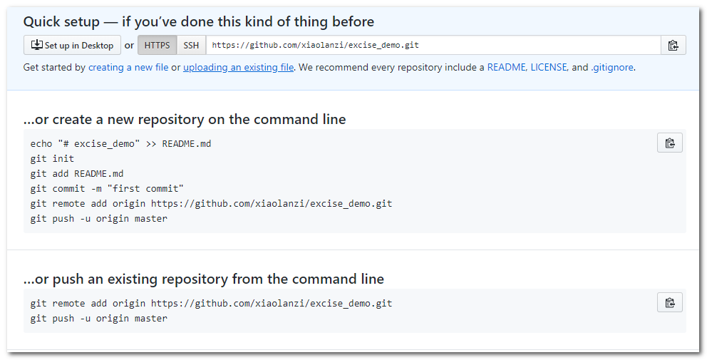The height and width of the screenshot is (360, 707).
Task: Click the echo excise_demo README.md line
Action: click(x=121, y=143)
